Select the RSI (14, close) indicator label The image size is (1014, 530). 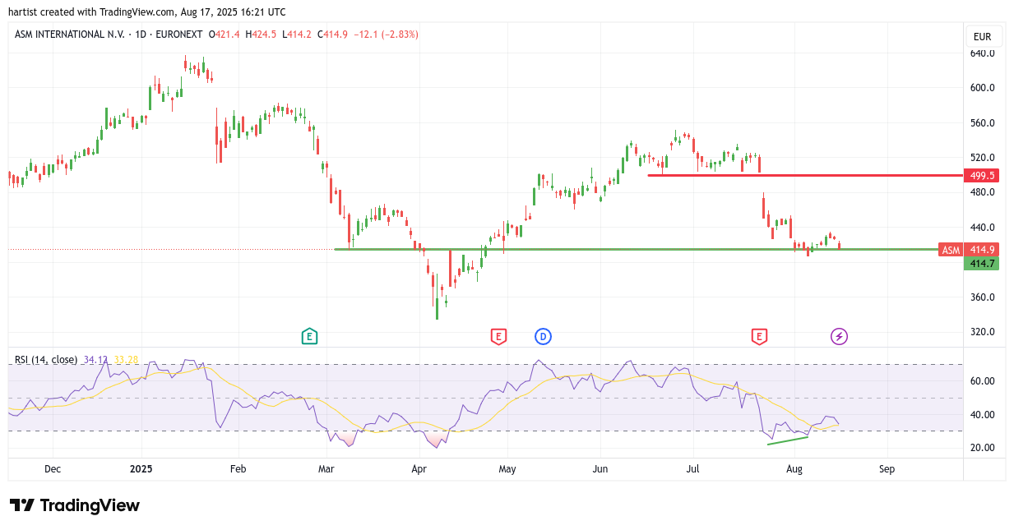tap(46, 360)
